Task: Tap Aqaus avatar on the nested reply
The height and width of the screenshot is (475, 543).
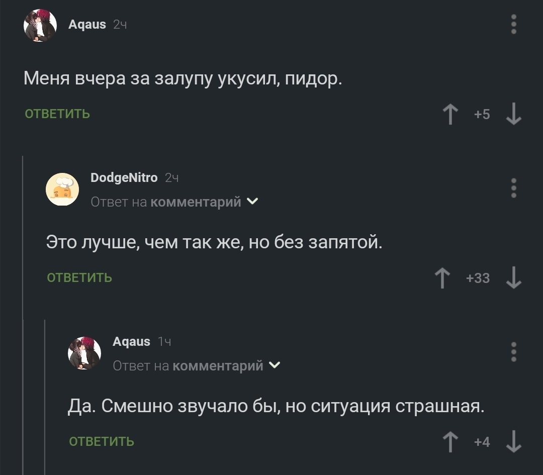Action: [x=84, y=353]
